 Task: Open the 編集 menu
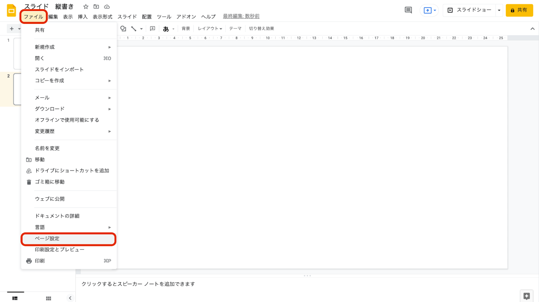click(x=53, y=17)
